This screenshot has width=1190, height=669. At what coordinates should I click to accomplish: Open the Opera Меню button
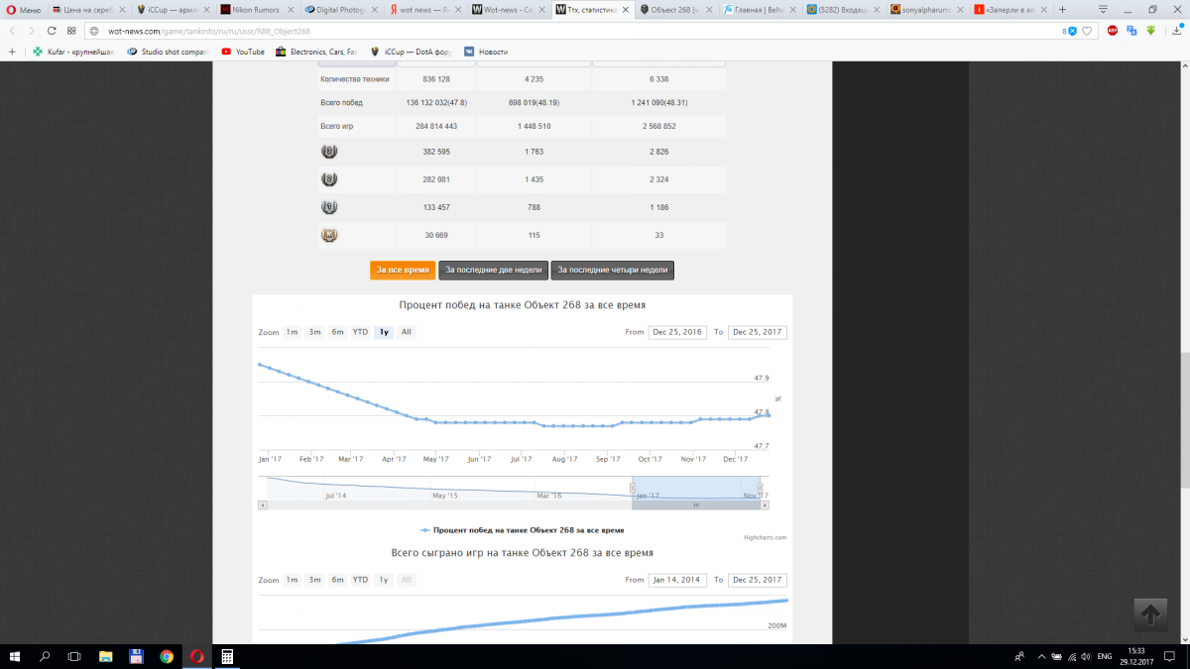click(x=23, y=9)
